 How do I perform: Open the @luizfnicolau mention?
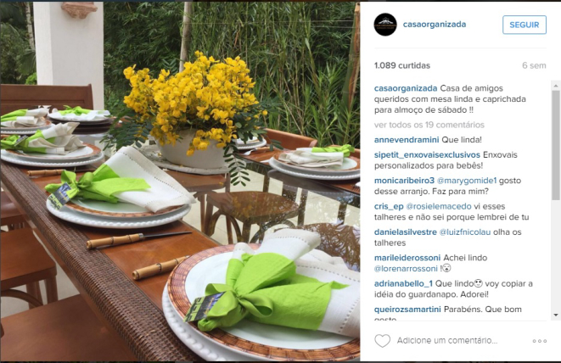pos(465,232)
